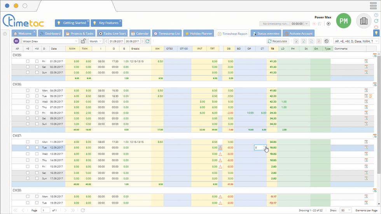Click the lock icon beside the employee selector
This screenshot has height=214, width=381.
pos(83,41)
